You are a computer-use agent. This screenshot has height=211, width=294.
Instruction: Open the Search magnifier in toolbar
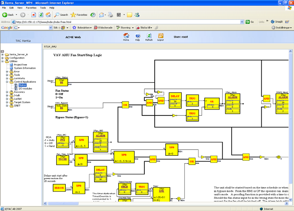coord(61,15)
